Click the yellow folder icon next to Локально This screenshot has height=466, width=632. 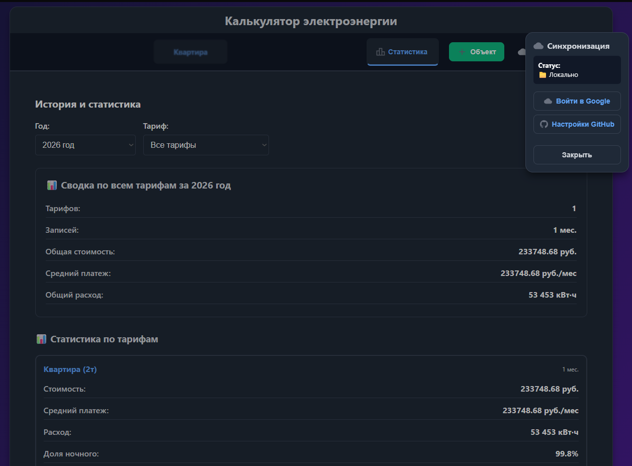pos(543,75)
